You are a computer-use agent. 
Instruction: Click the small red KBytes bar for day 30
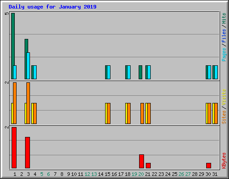208,166
